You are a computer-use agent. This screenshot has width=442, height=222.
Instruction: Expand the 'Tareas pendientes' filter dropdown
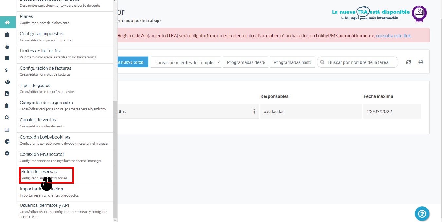pos(186,62)
